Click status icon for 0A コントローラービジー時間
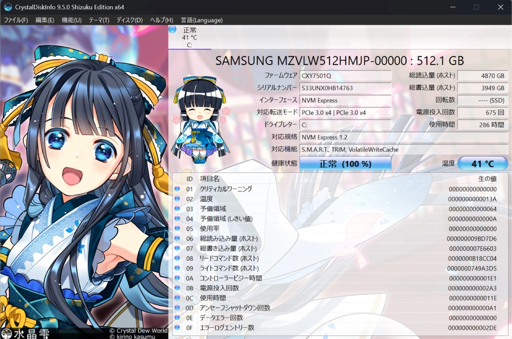 click(177, 278)
